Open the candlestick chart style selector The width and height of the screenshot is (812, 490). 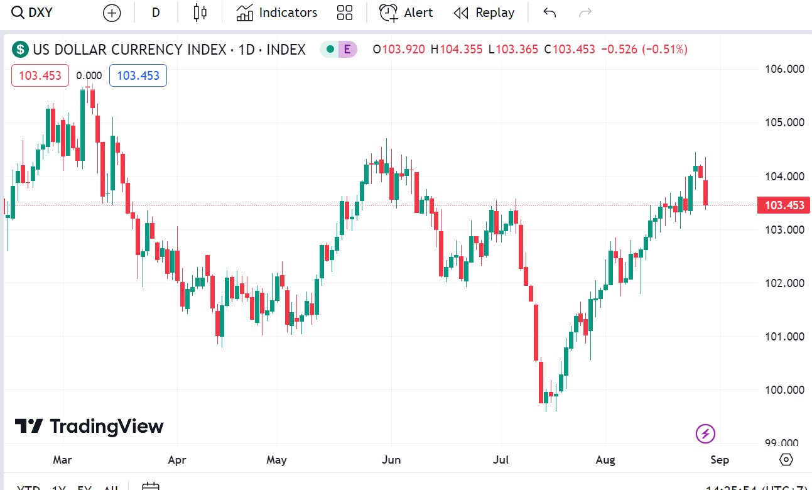[x=200, y=13]
